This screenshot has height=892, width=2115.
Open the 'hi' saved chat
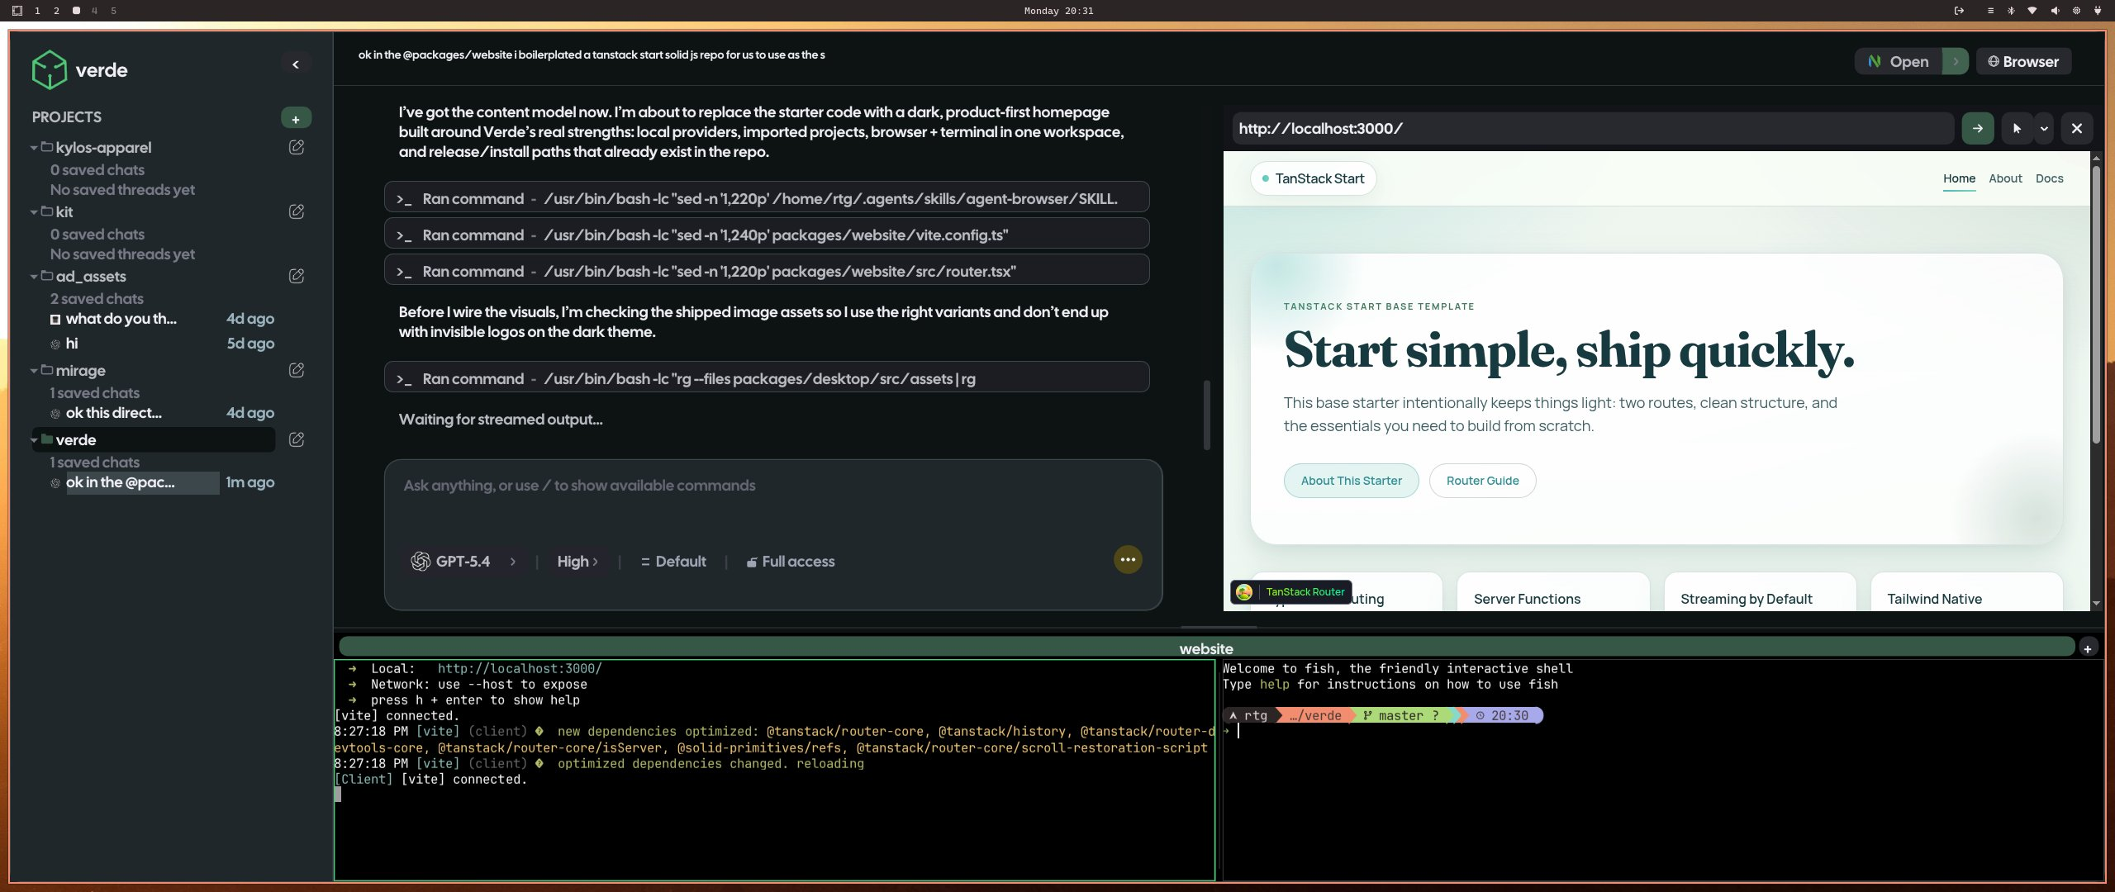click(163, 344)
